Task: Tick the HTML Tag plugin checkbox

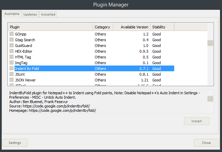Action: click(x=12, y=57)
